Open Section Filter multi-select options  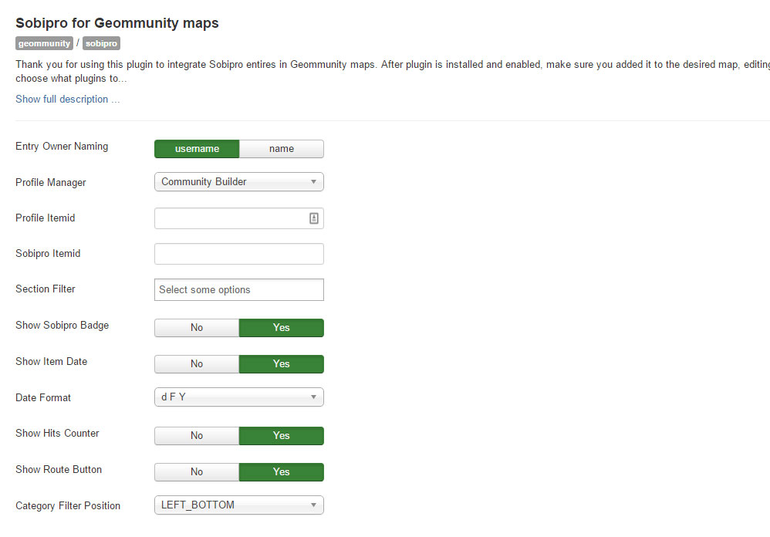239,289
